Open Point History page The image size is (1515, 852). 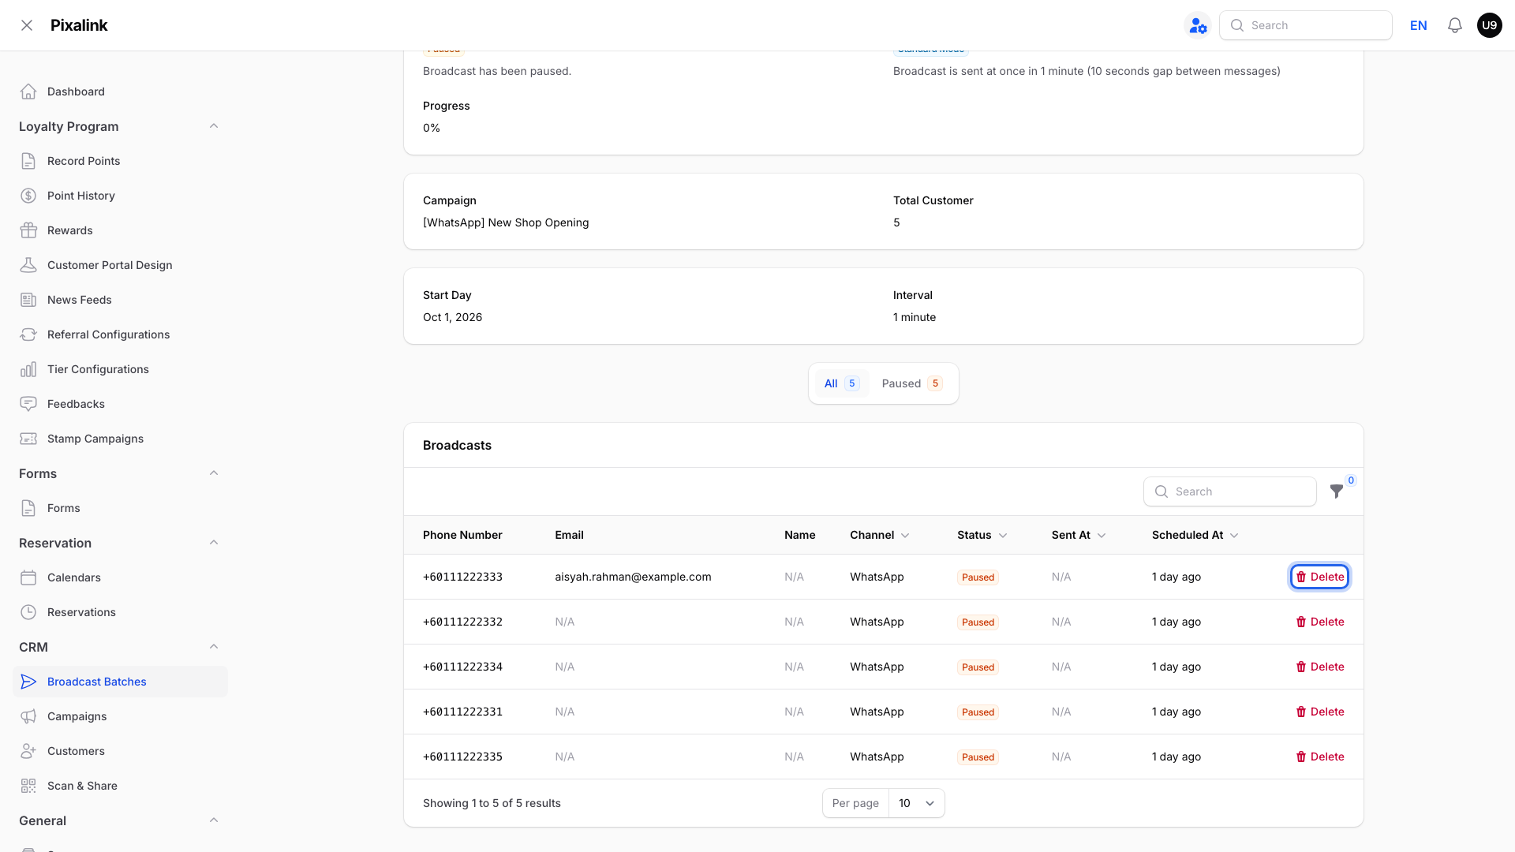(120, 196)
